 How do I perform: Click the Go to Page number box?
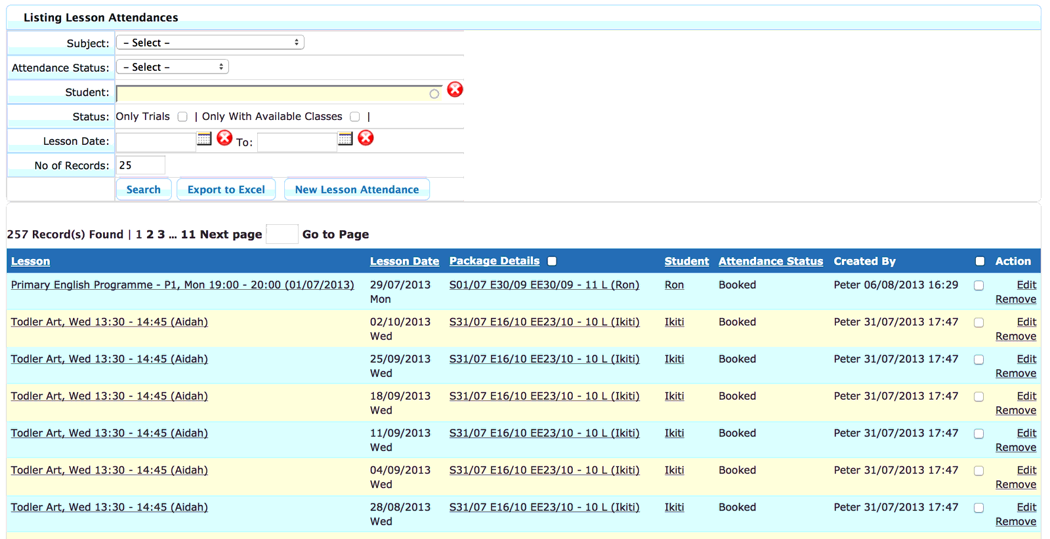click(x=282, y=234)
